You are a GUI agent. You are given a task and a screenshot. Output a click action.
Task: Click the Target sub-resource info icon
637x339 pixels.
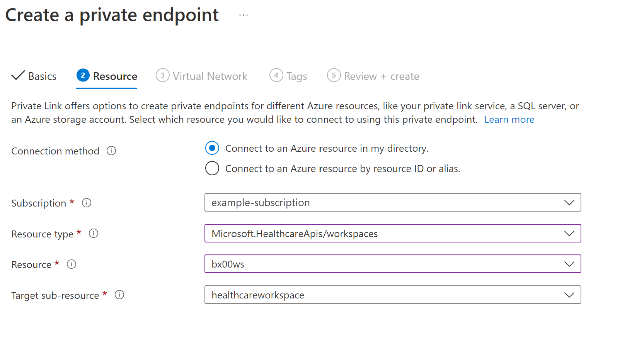click(119, 295)
